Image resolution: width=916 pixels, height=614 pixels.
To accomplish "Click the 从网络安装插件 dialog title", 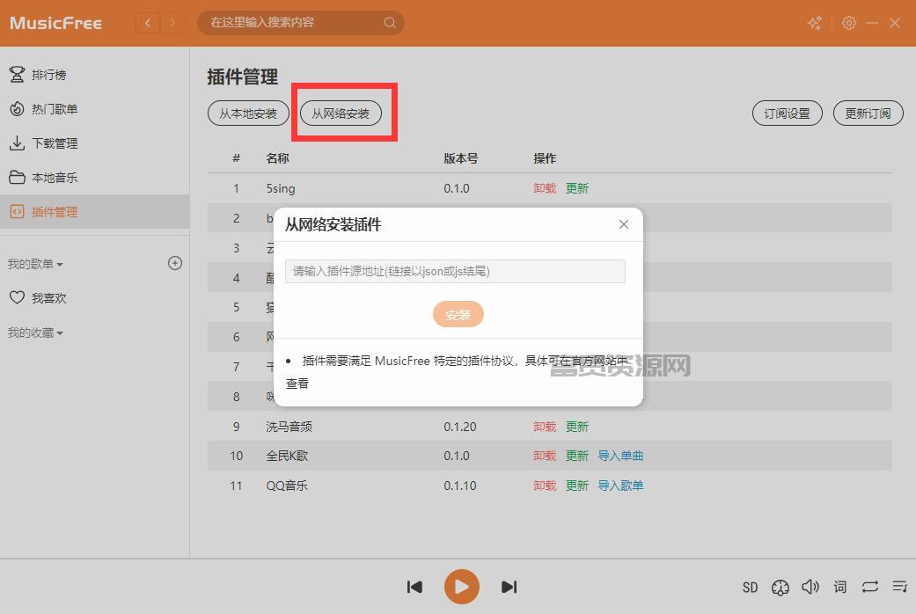I will point(333,224).
